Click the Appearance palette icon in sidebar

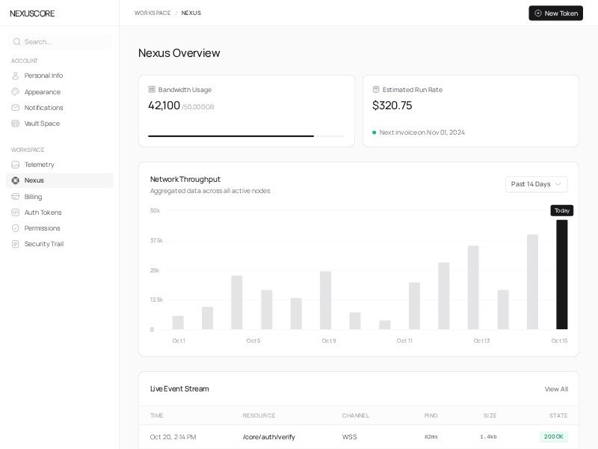coord(16,92)
